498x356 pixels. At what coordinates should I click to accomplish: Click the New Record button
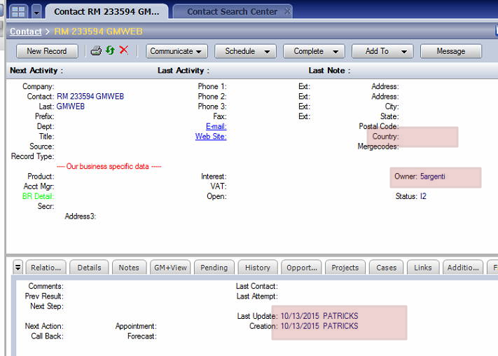pos(47,51)
